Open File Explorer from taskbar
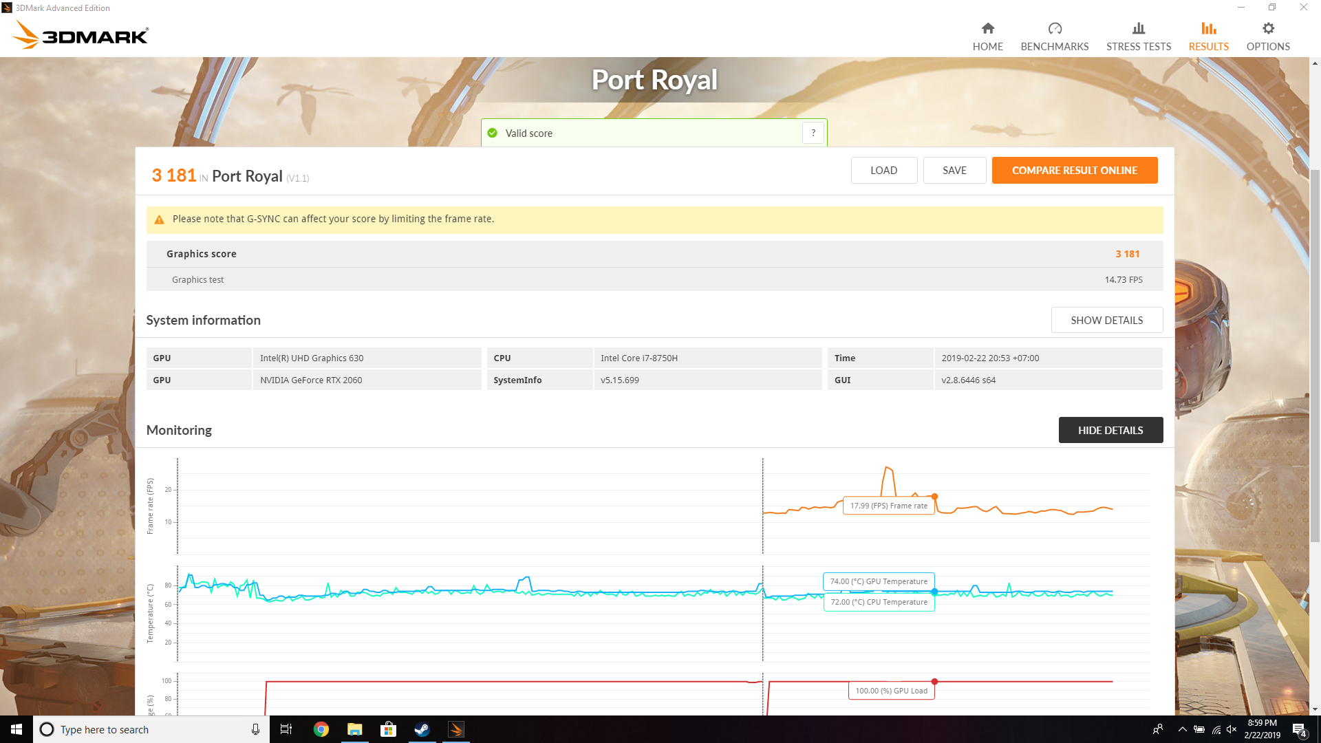 pyautogui.click(x=354, y=729)
